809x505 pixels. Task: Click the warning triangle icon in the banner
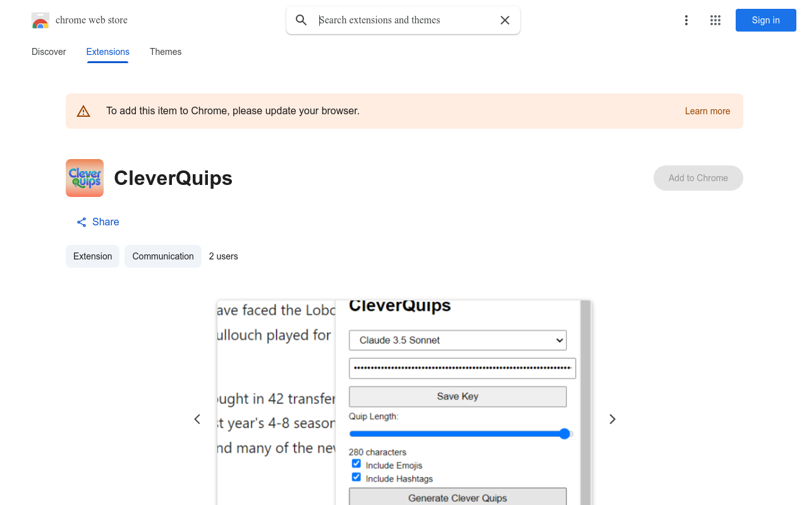(x=83, y=111)
